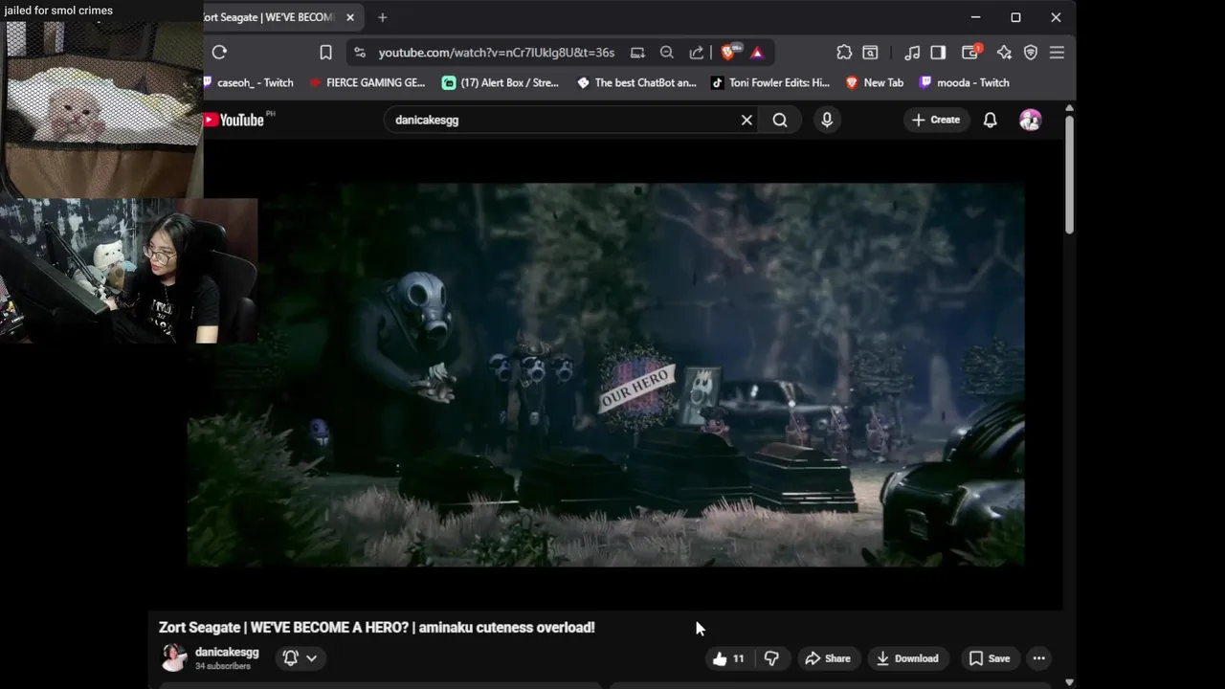Viewport: 1225px width, 689px height.
Task: Click the scrollbar down arrow at bottom
Action: [x=1069, y=682]
